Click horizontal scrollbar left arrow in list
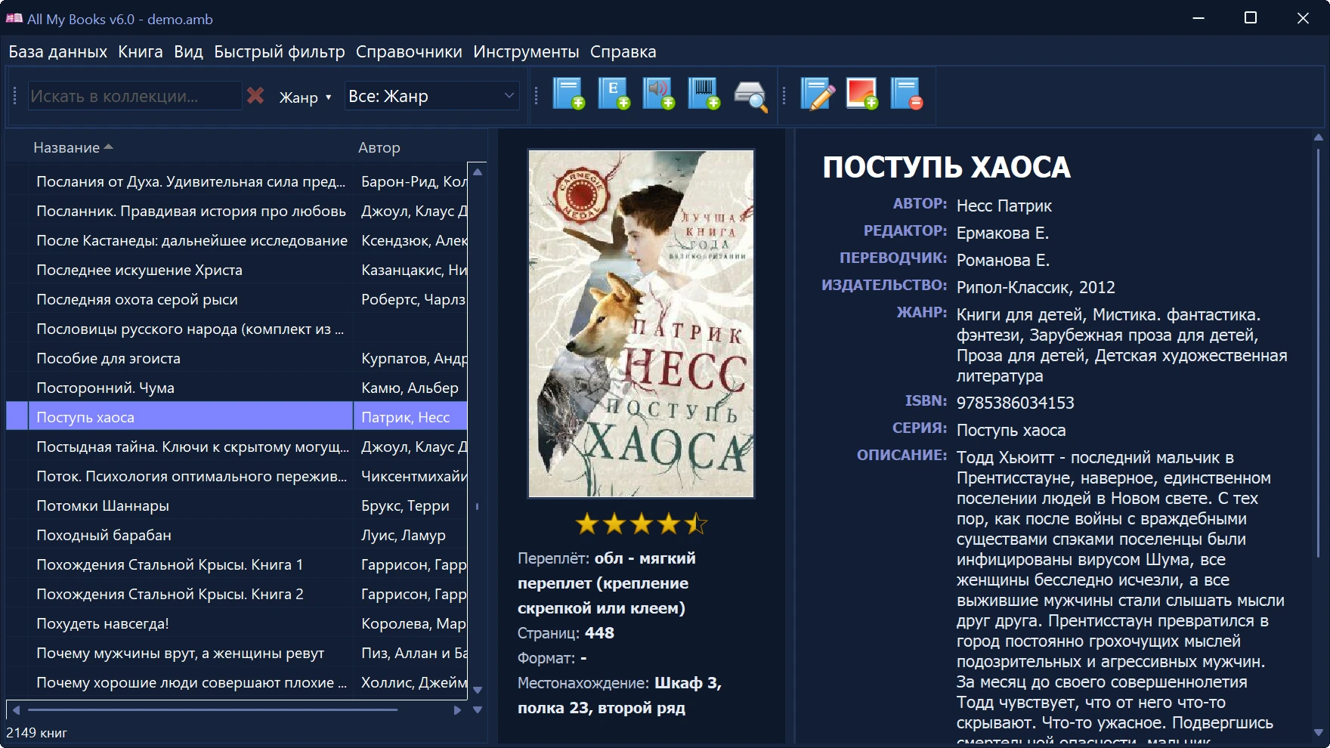This screenshot has width=1330, height=748. click(x=16, y=709)
